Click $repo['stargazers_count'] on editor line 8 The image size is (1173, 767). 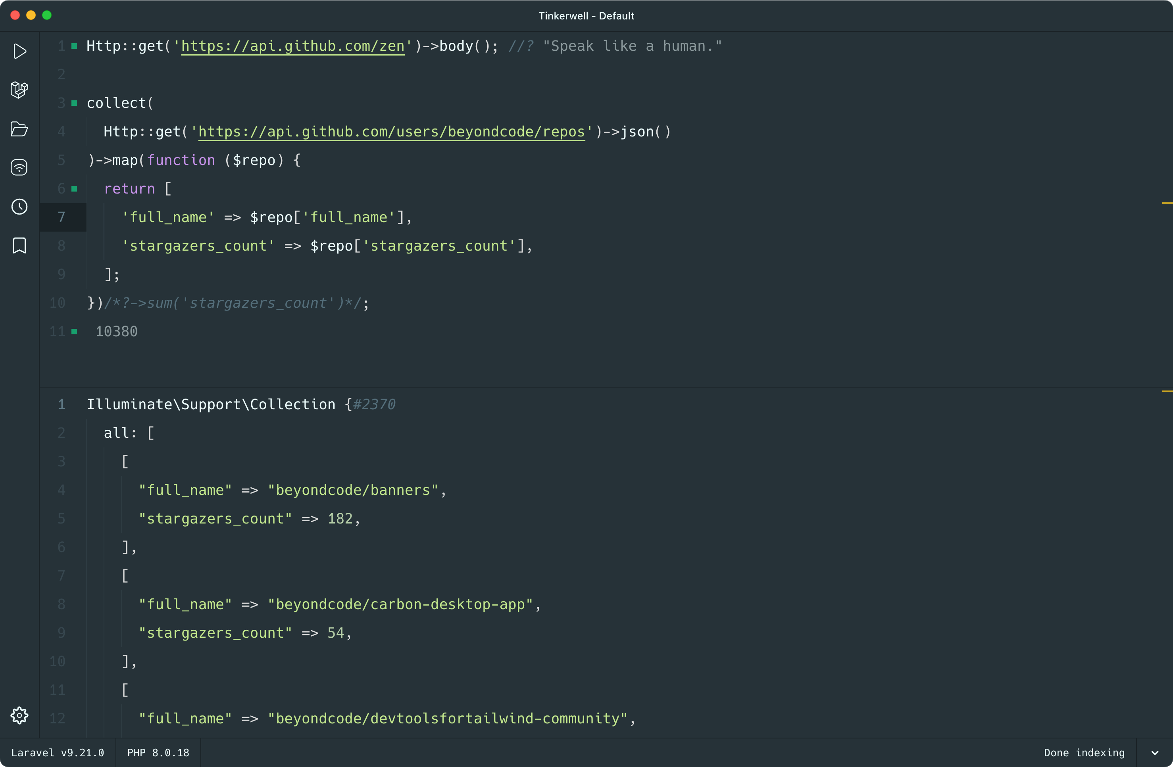tap(417, 246)
